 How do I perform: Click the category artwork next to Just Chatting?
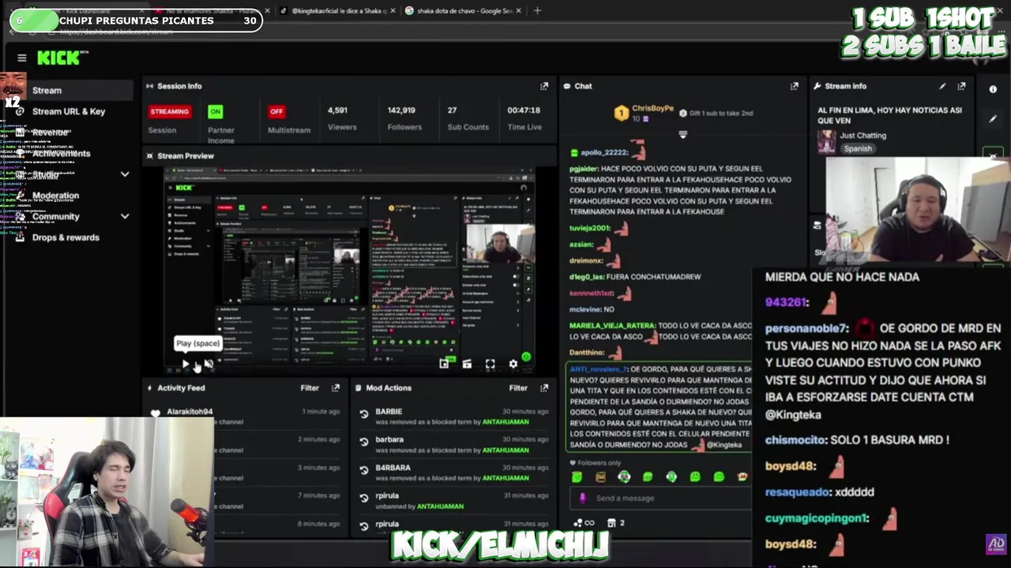826,142
